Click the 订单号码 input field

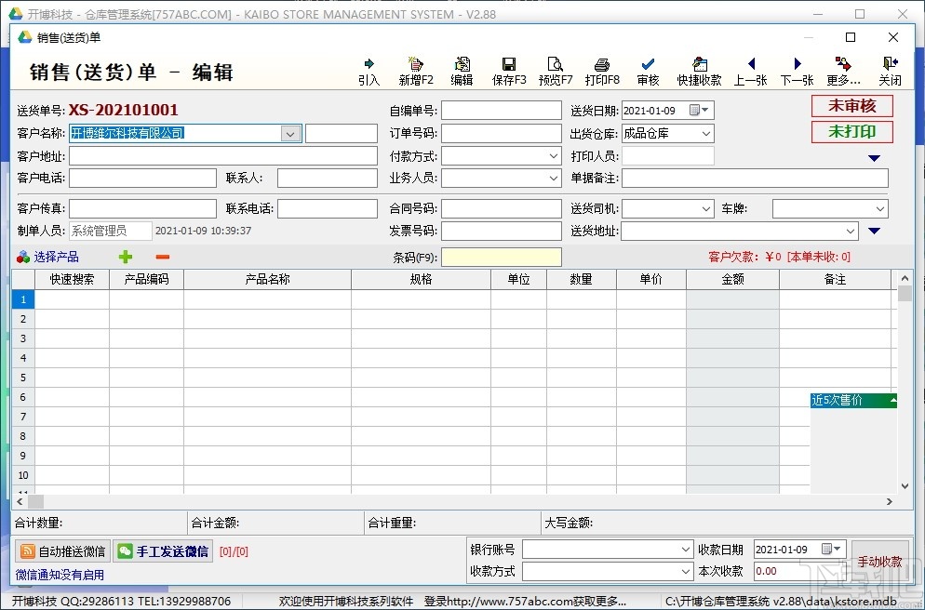tap(502, 134)
